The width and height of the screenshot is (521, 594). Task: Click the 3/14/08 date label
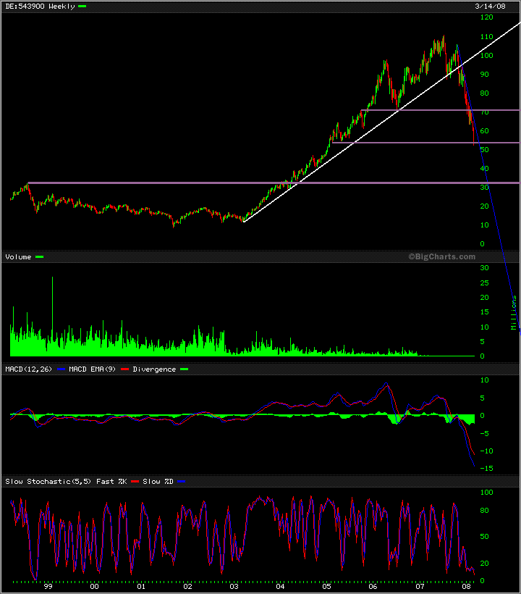click(x=490, y=7)
